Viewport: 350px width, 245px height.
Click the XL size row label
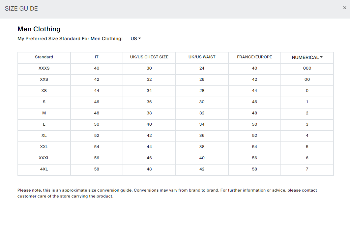(x=44, y=135)
